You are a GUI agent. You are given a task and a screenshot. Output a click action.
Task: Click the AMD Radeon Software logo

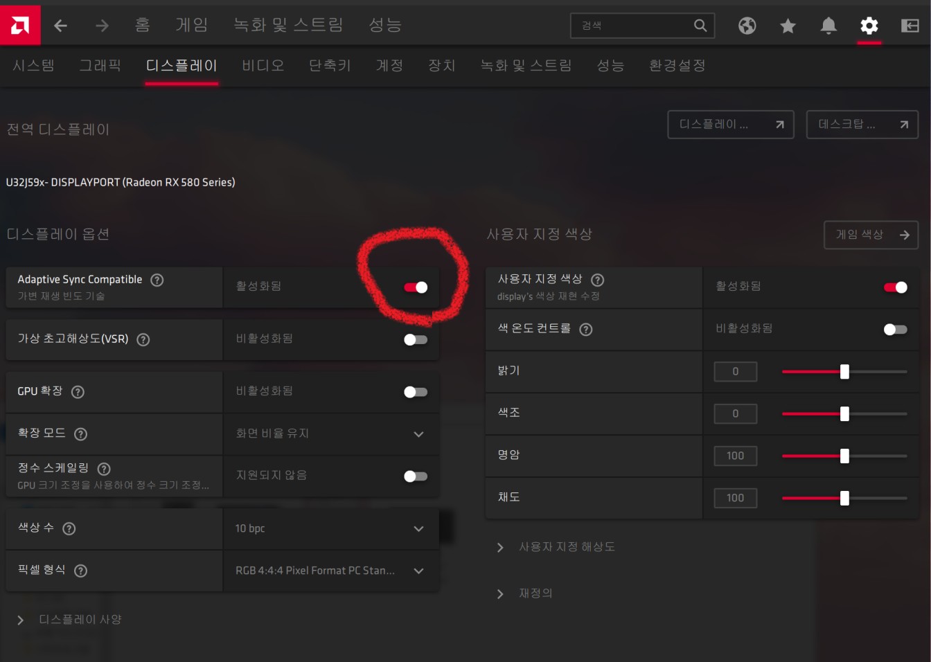[x=19, y=25]
